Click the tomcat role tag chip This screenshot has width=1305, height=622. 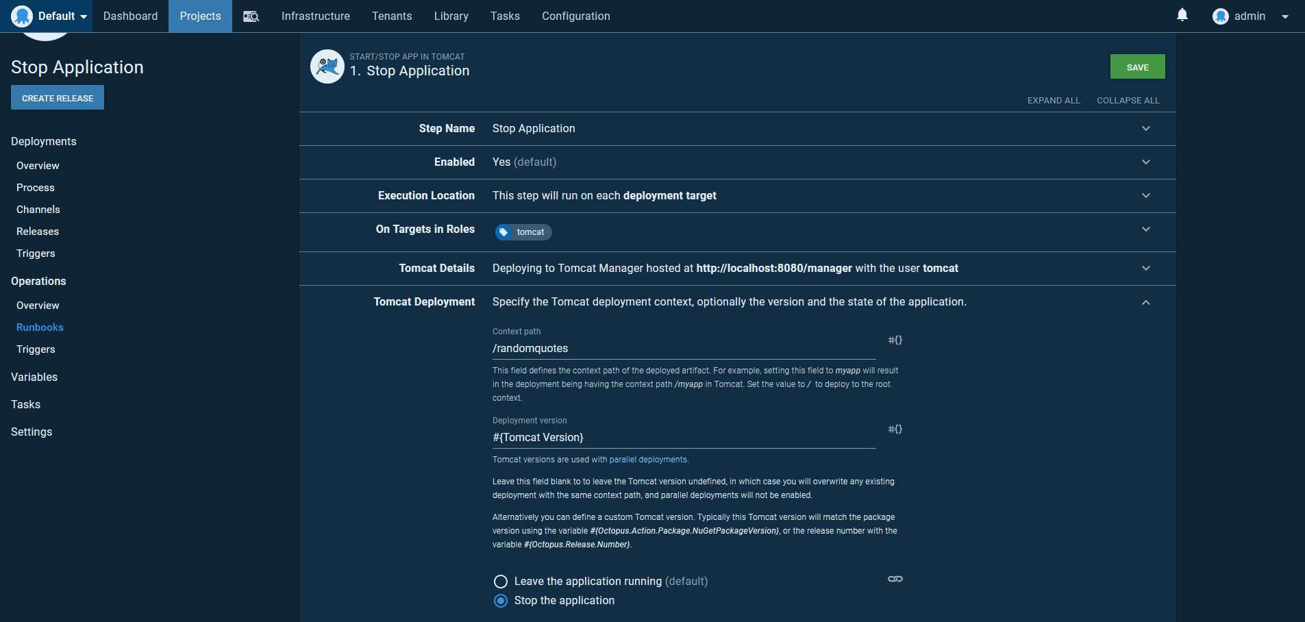pos(523,232)
